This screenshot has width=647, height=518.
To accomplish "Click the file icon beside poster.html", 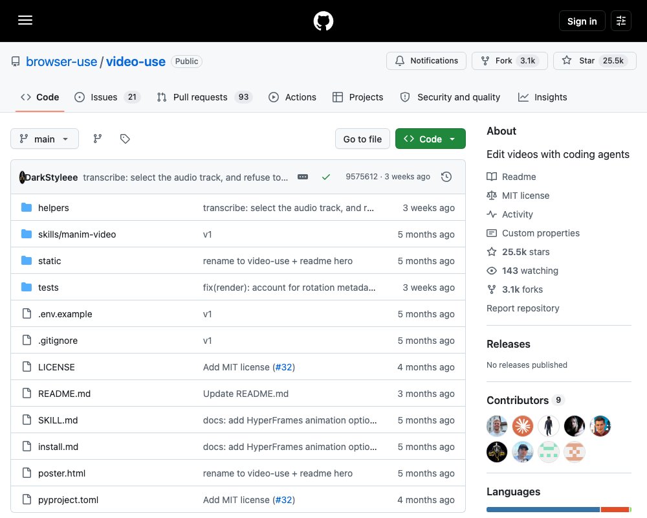I will pos(27,473).
